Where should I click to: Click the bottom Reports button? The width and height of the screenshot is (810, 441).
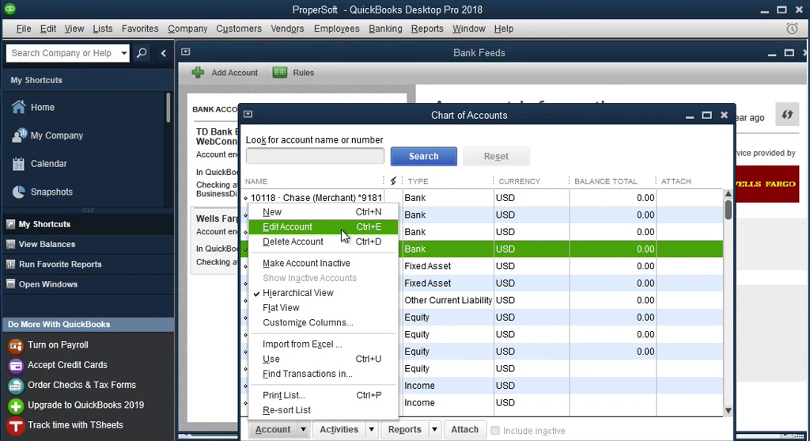(x=404, y=430)
